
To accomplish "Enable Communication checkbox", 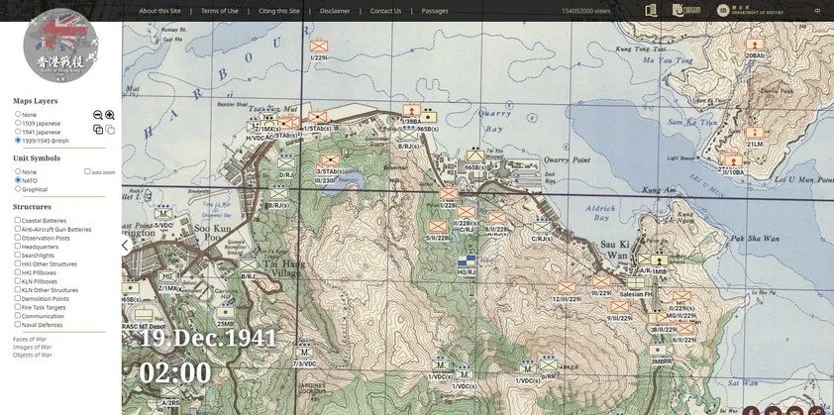I will click(x=18, y=316).
